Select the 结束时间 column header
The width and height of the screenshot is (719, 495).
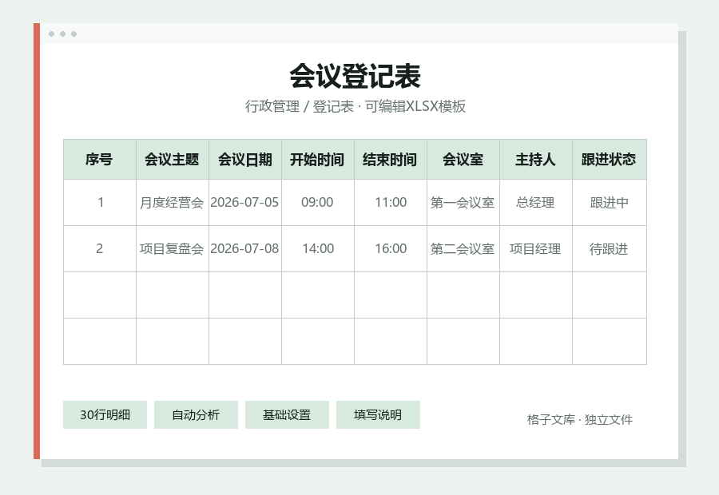tap(391, 159)
